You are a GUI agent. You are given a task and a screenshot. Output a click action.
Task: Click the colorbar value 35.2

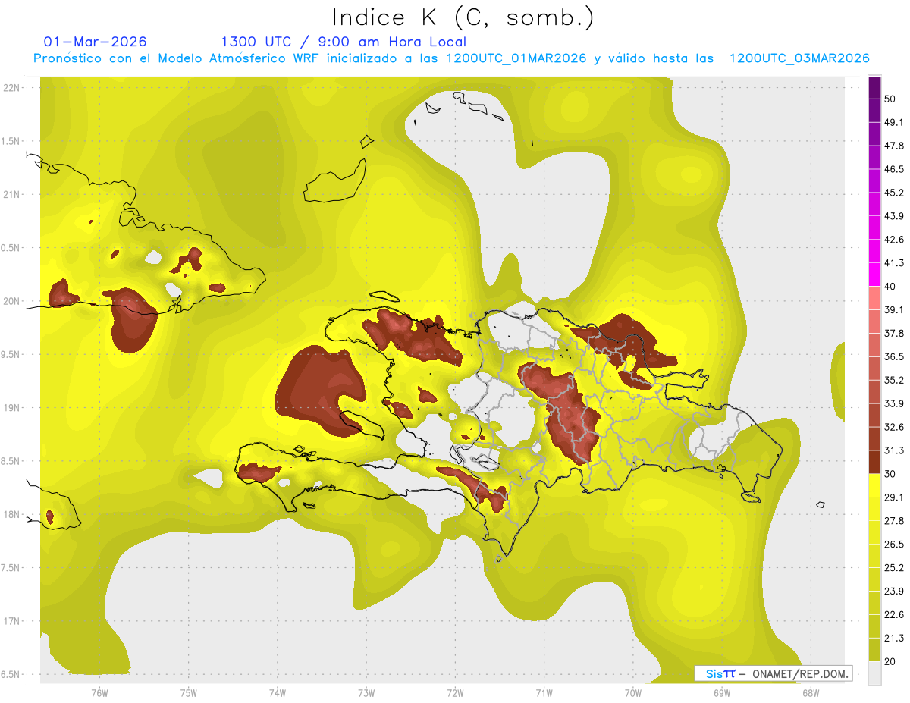pyautogui.click(x=894, y=380)
